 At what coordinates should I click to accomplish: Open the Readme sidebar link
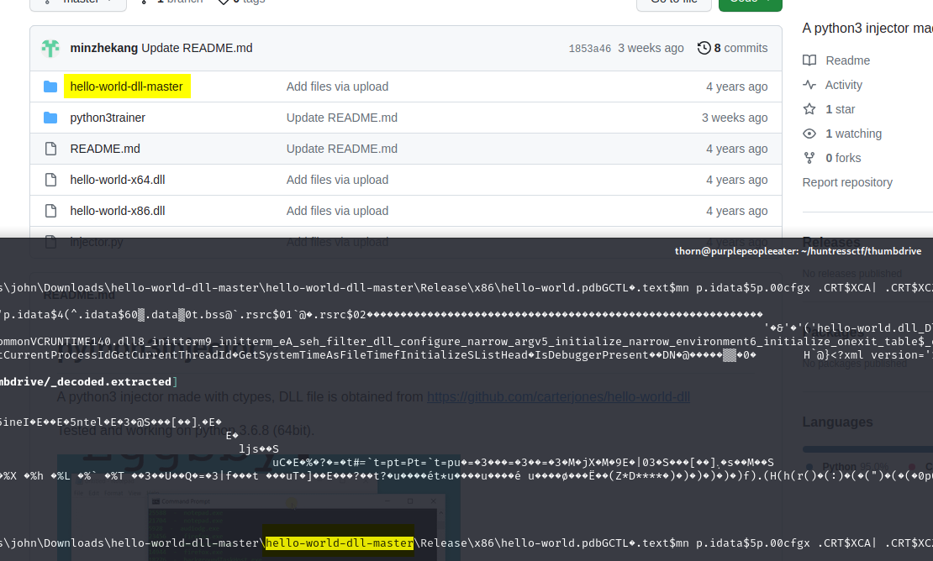(847, 60)
